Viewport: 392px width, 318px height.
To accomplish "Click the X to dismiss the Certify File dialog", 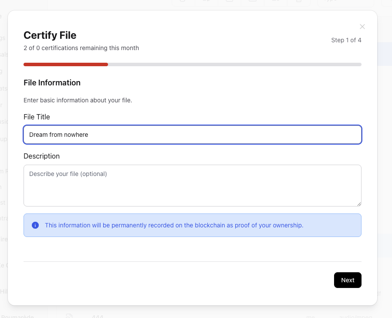I will coord(362,27).
